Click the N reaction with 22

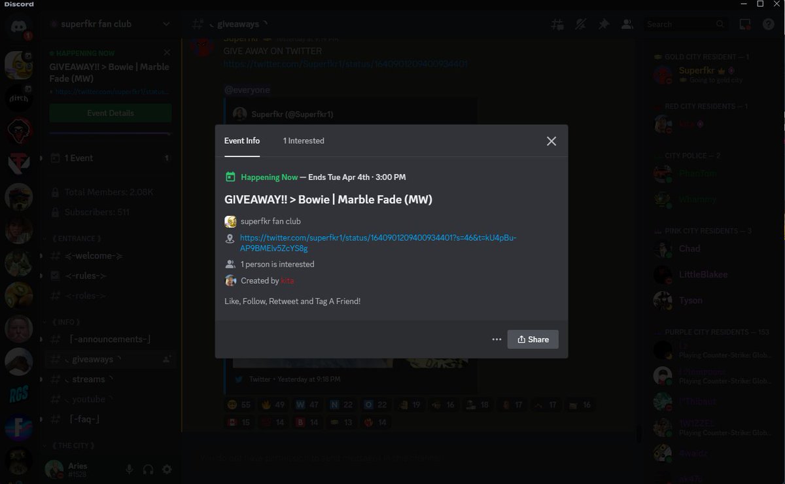click(x=341, y=405)
